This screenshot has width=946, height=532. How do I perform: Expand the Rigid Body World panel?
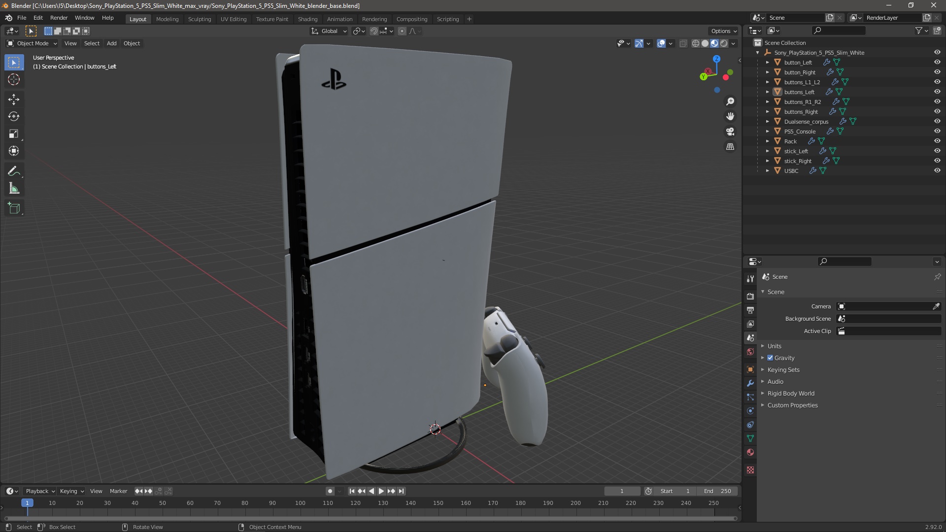pyautogui.click(x=790, y=394)
